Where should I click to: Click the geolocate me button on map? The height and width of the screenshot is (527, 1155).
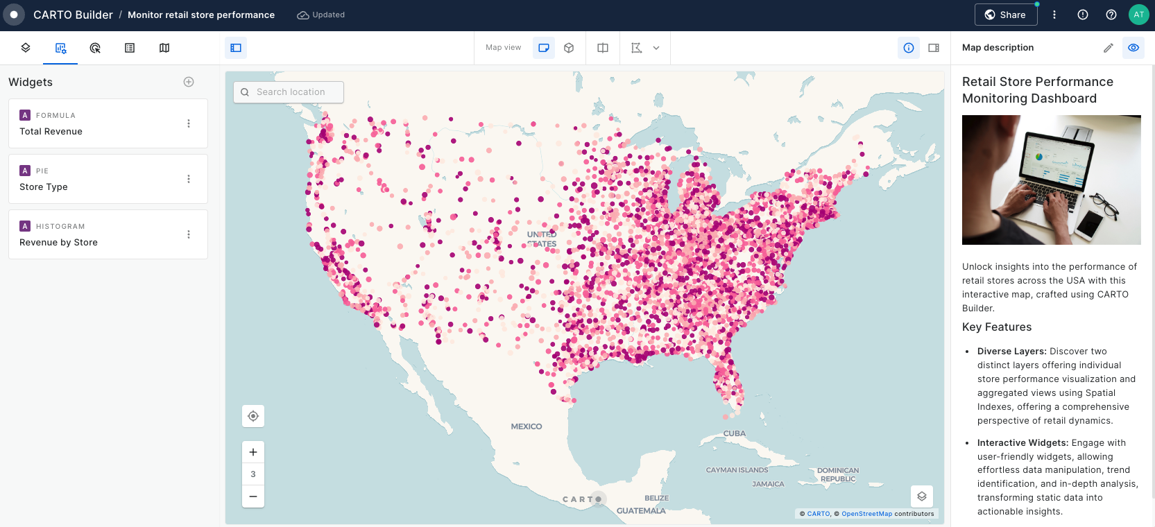pos(253,416)
